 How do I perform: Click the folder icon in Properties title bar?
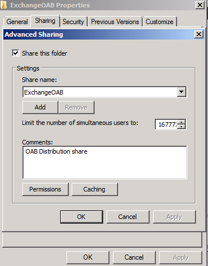point(3,5)
